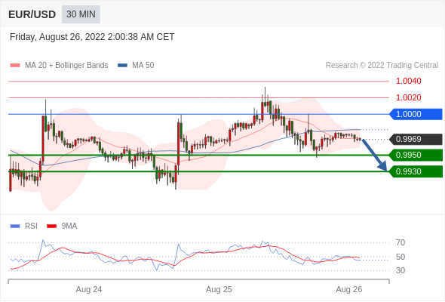The height and width of the screenshot is (302, 445).
Task: Click the Aug 24 date axis label
Action: pyautogui.click(x=89, y=289)
